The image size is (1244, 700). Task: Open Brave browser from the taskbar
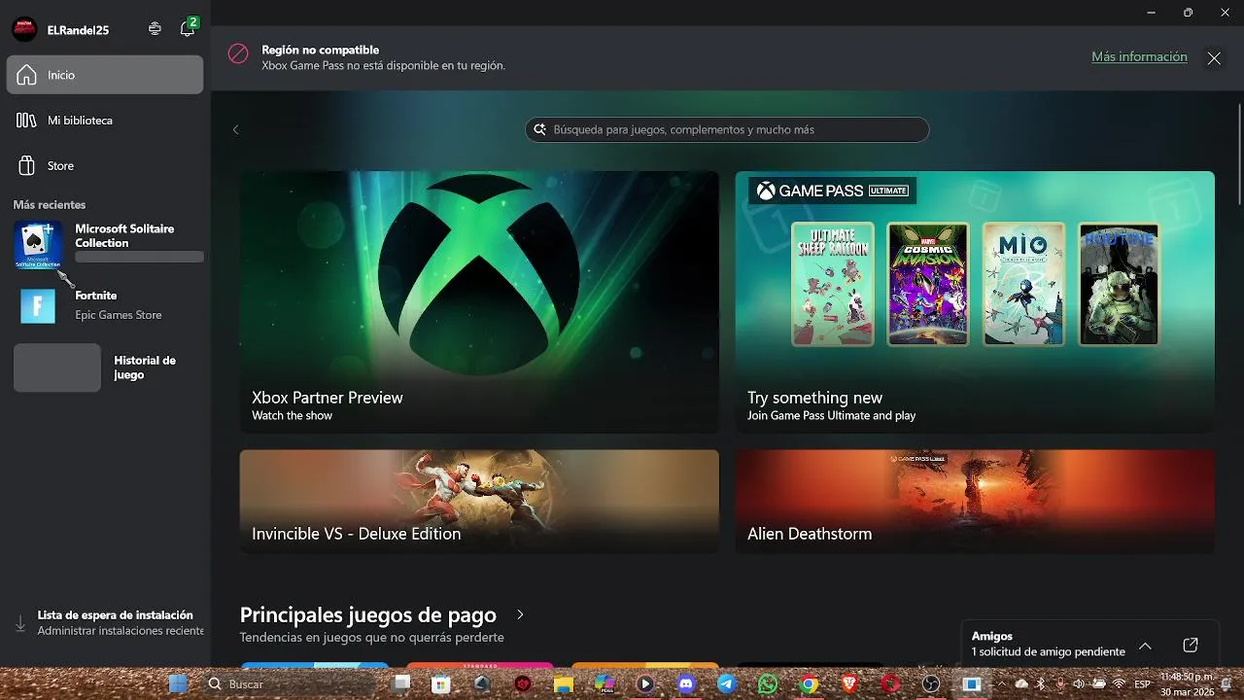pyautogui.click(x=849, y=684)
